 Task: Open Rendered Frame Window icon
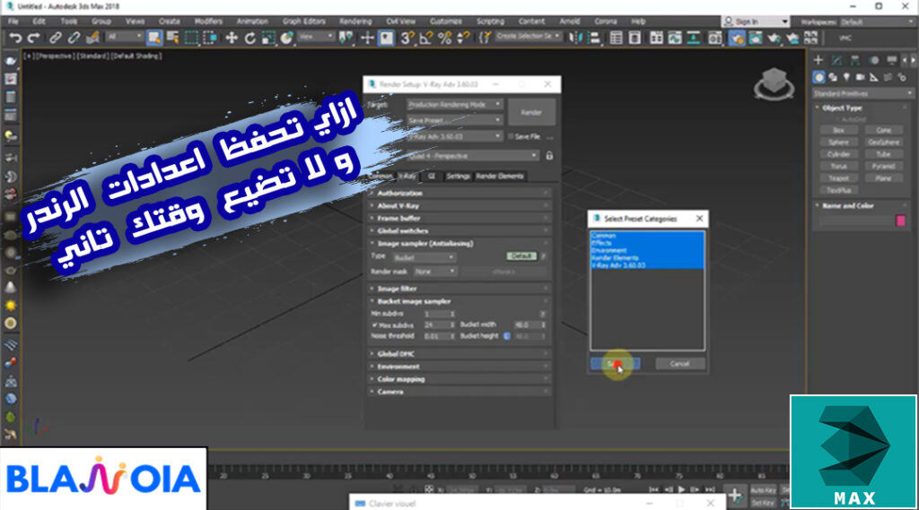click(x=756, y=38)
